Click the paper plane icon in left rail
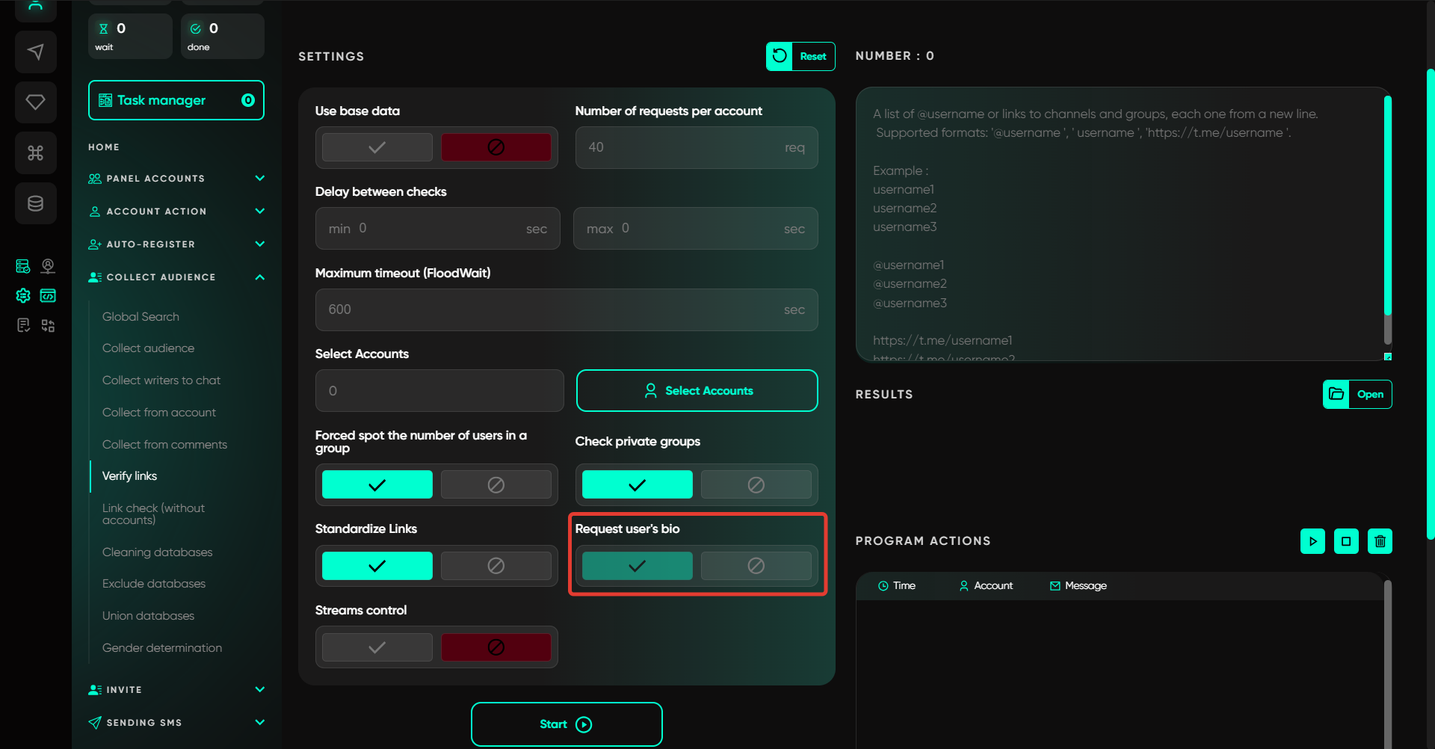 tap(35, 52)
